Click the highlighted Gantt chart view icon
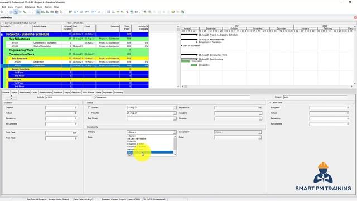Viewport: 357px width, 201px height. pos(15,12)
